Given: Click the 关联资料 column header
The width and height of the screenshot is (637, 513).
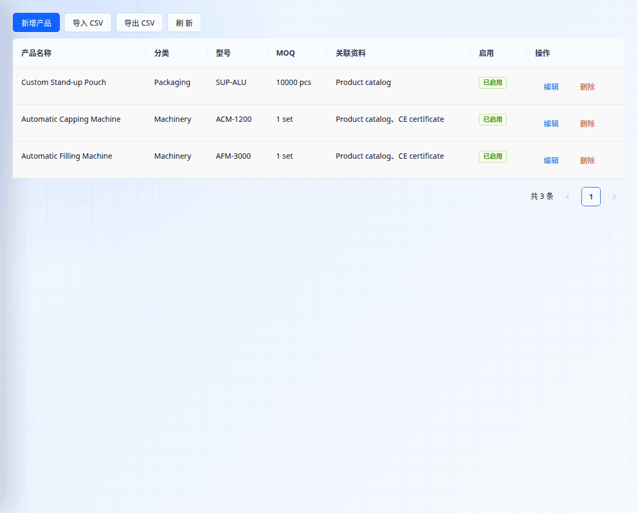Looking at the screenshot, I should coord(399,53).
